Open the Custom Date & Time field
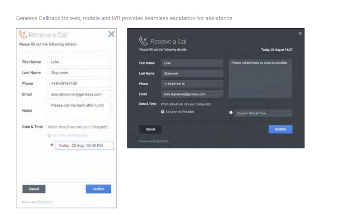Viewport: 359px width, 215px height. coord(263,113)
